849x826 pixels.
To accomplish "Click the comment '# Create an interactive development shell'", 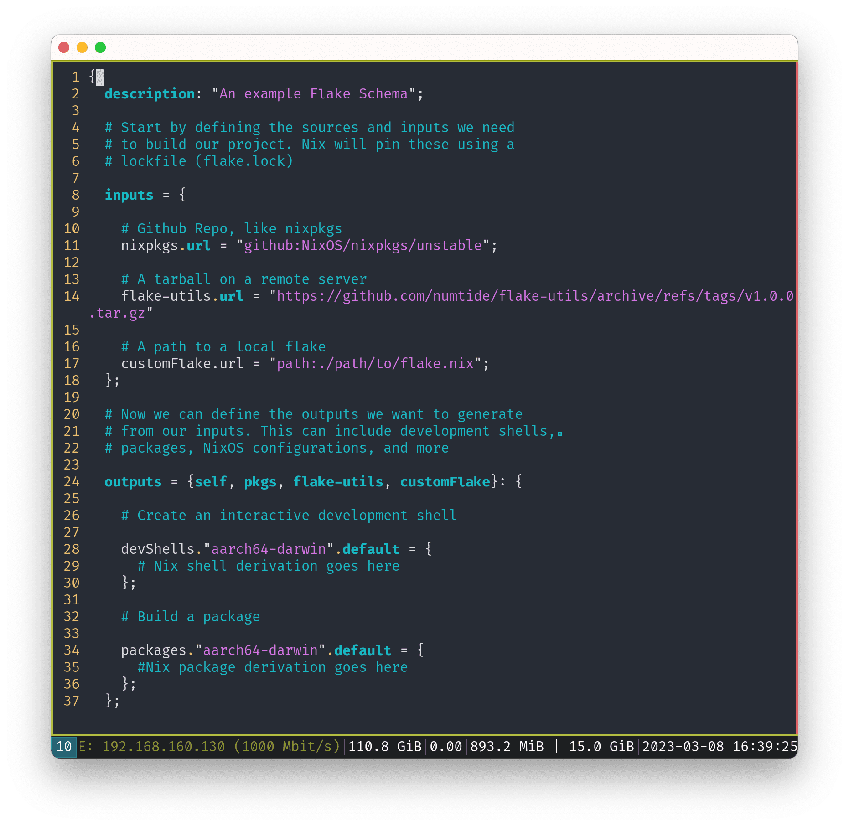I will click(289, 516).
